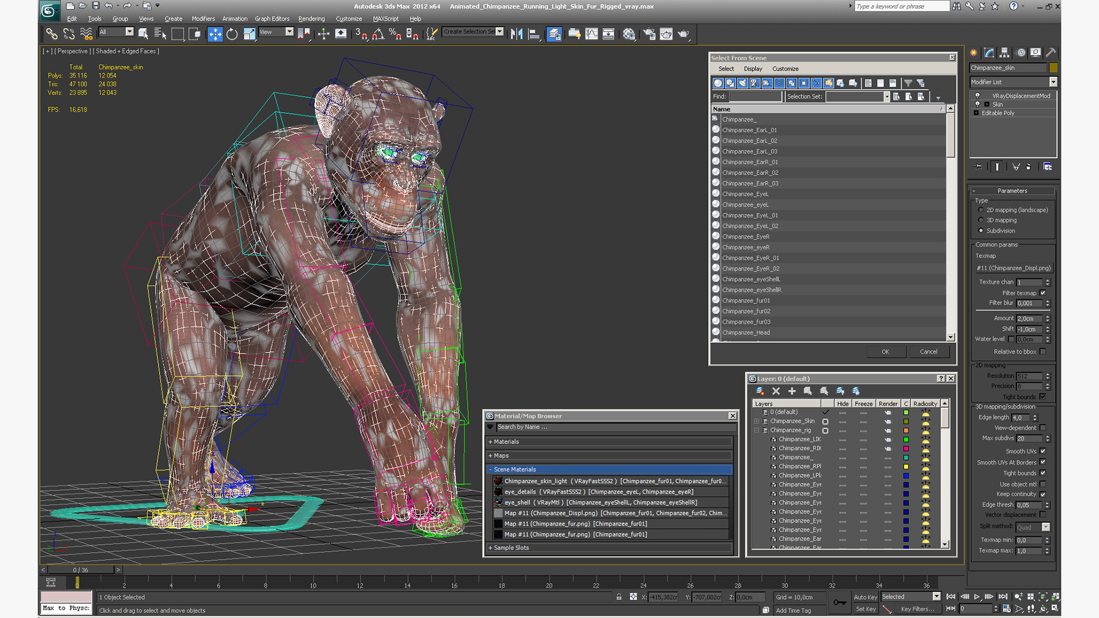Choose the Select and Uniform Scale tool
Viewport: 1099px width, 618px height.
[249, 34]
